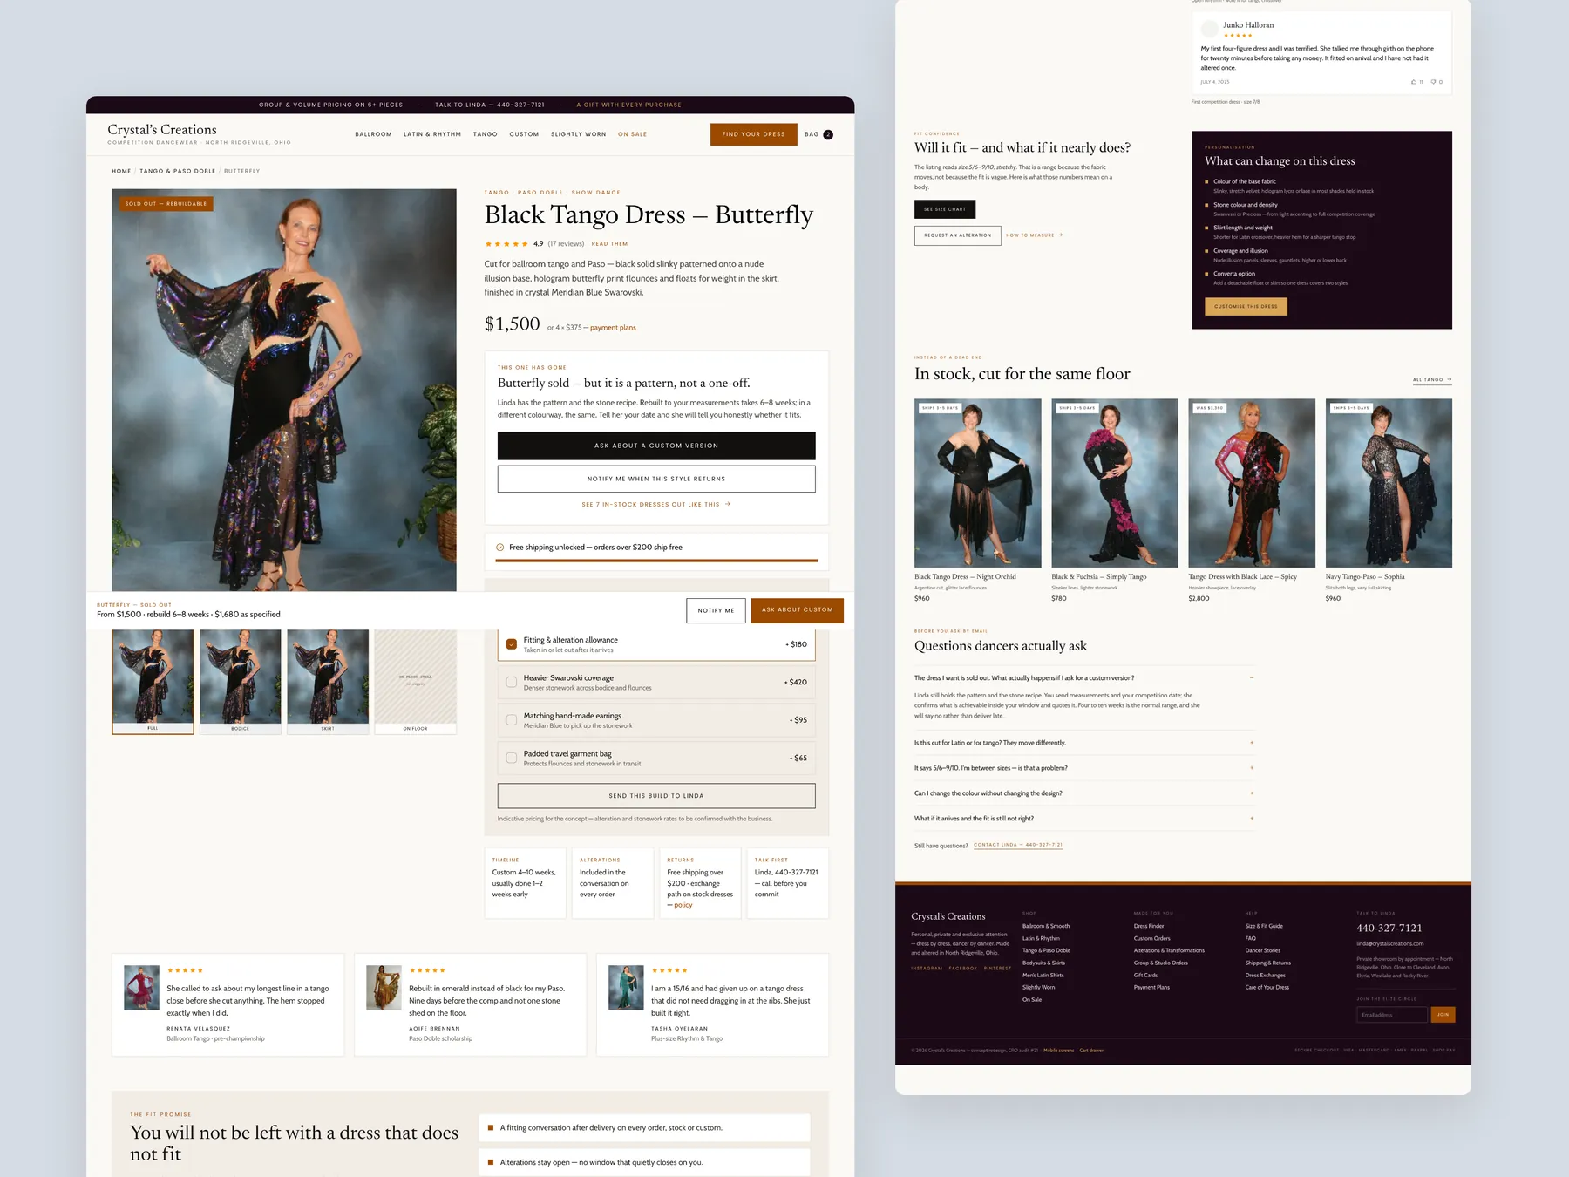Screen dimensions: 1569x1177
Task: Click the star rating under the dress title
Action: tap(506, 244)
